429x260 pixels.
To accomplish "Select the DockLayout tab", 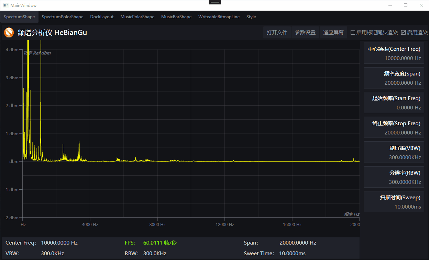I will point(102,16).
